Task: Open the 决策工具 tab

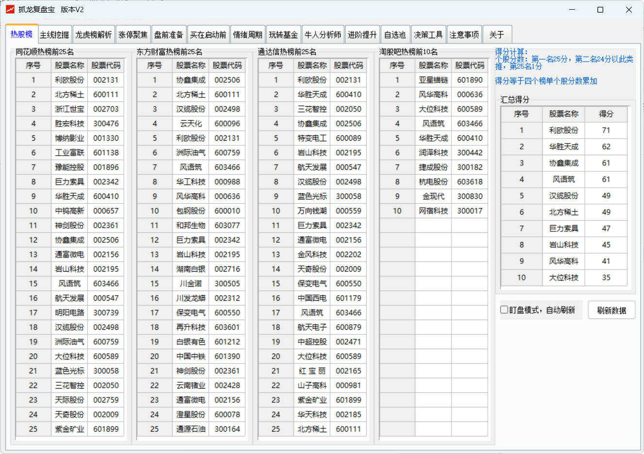Action: coord(428,34)
